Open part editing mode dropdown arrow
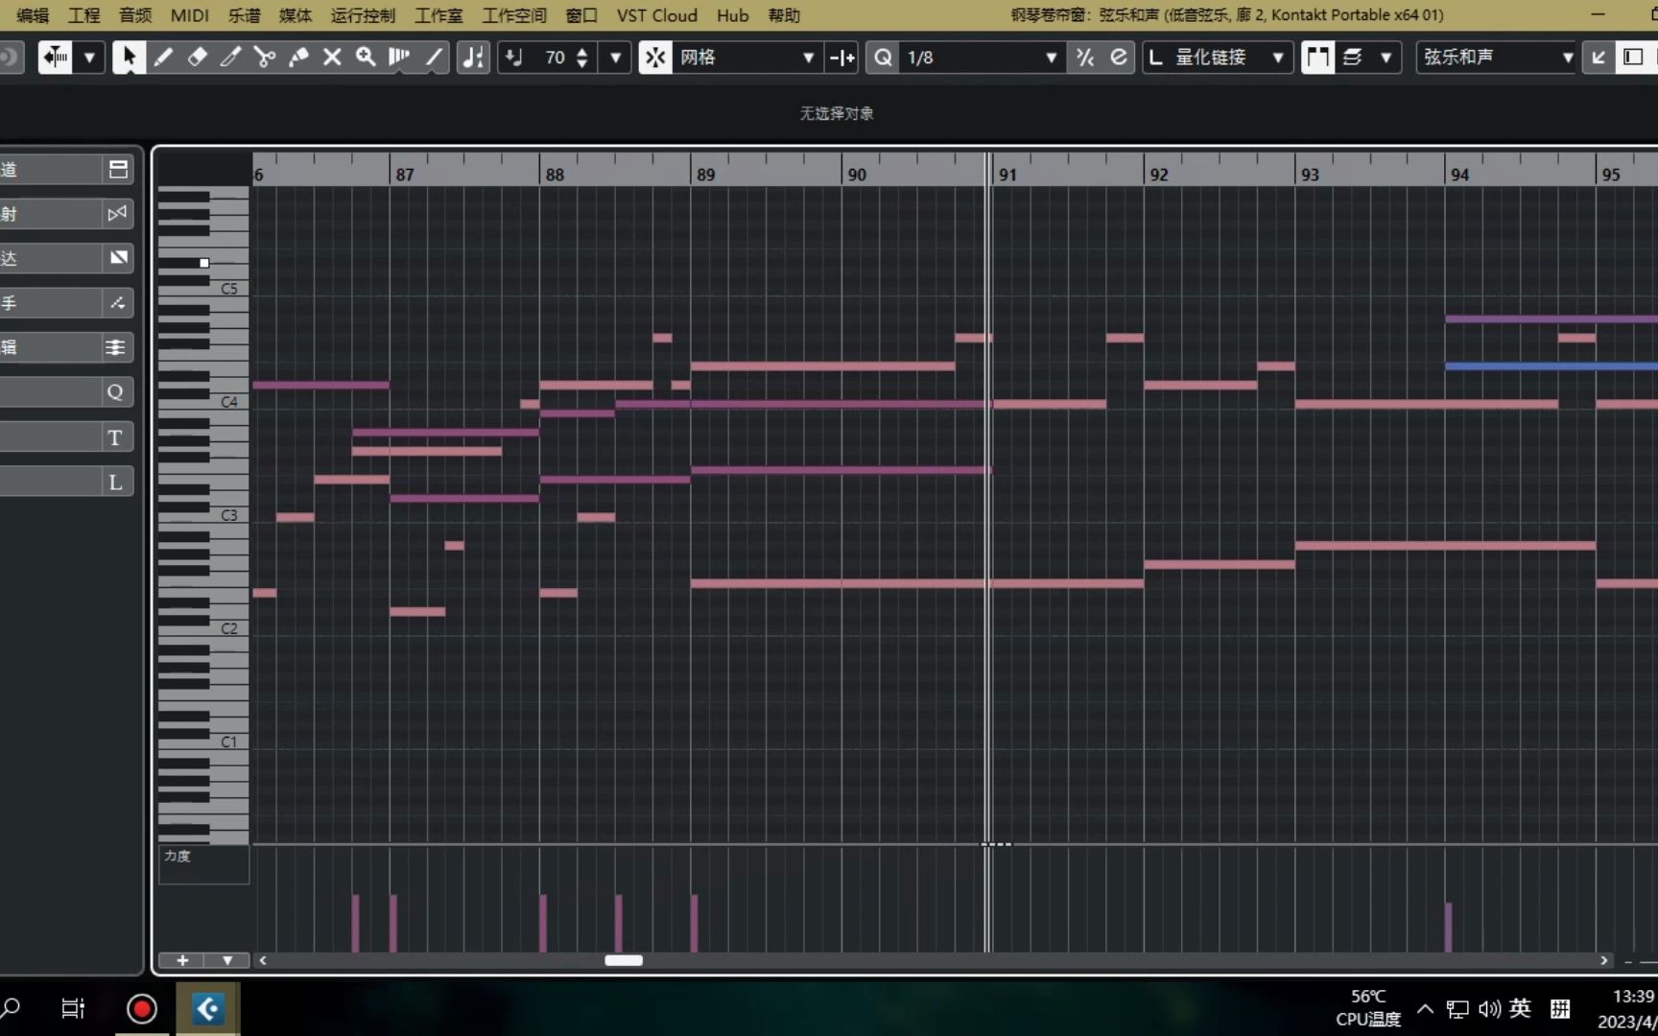 1386,58
